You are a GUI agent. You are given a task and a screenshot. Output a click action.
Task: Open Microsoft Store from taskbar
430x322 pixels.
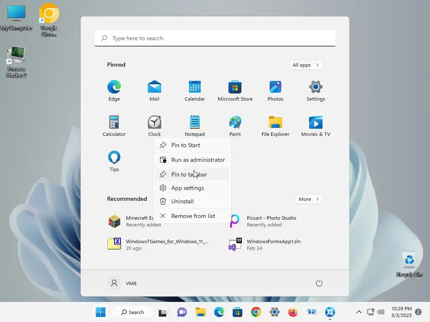[237, 312]
